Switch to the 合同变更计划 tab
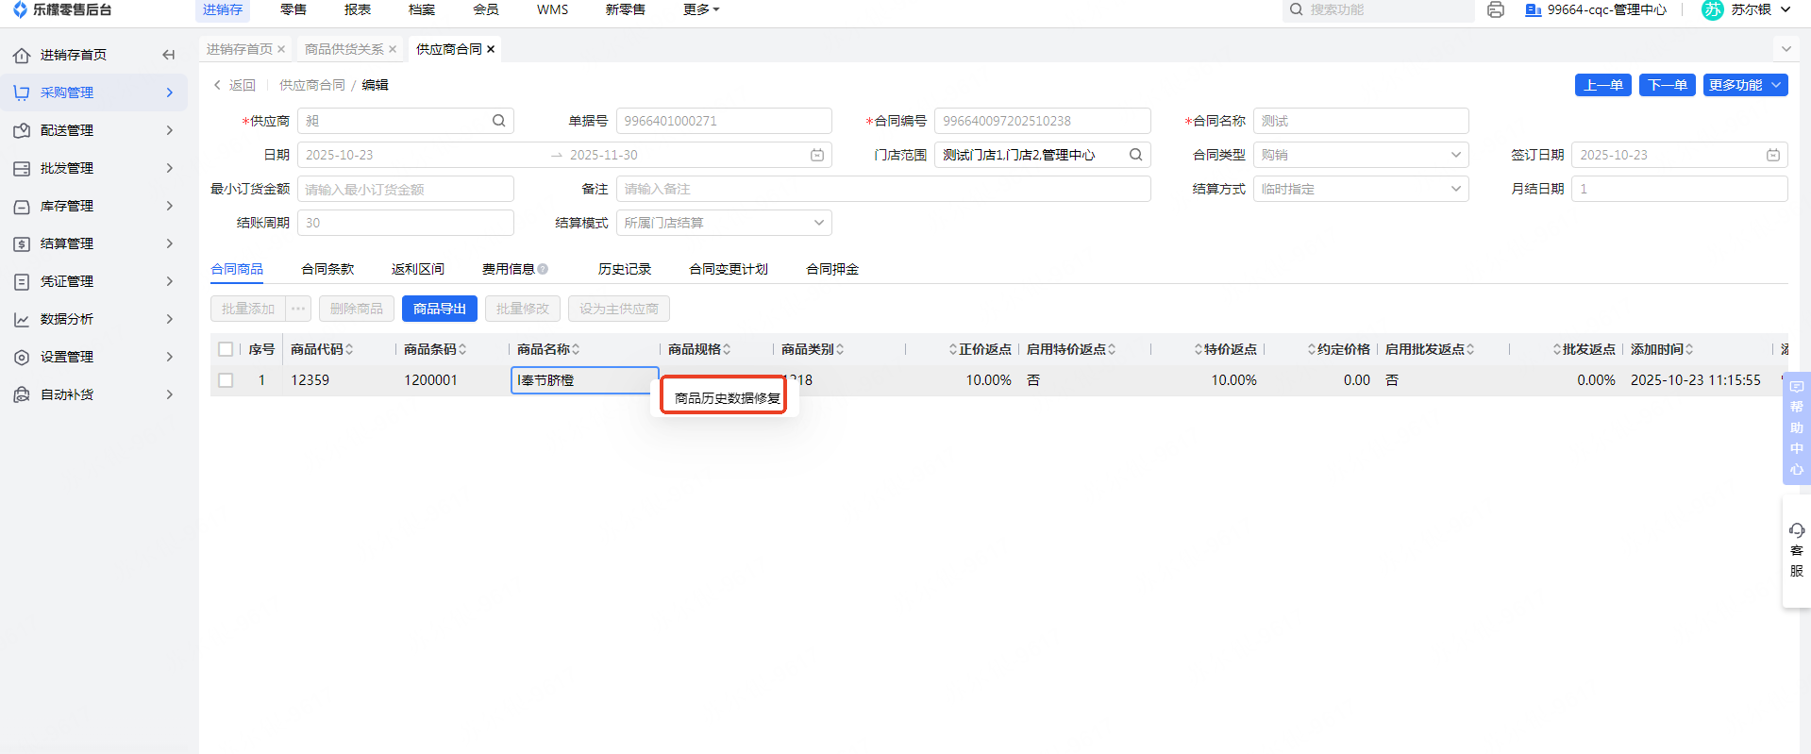Screen dimensions: 1811x754 729,269
